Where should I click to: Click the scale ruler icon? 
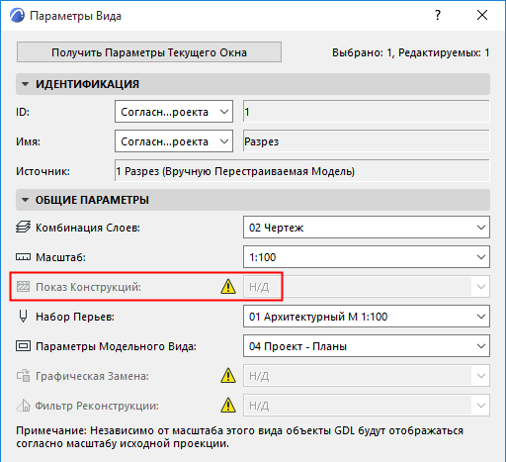pos(23,257)
